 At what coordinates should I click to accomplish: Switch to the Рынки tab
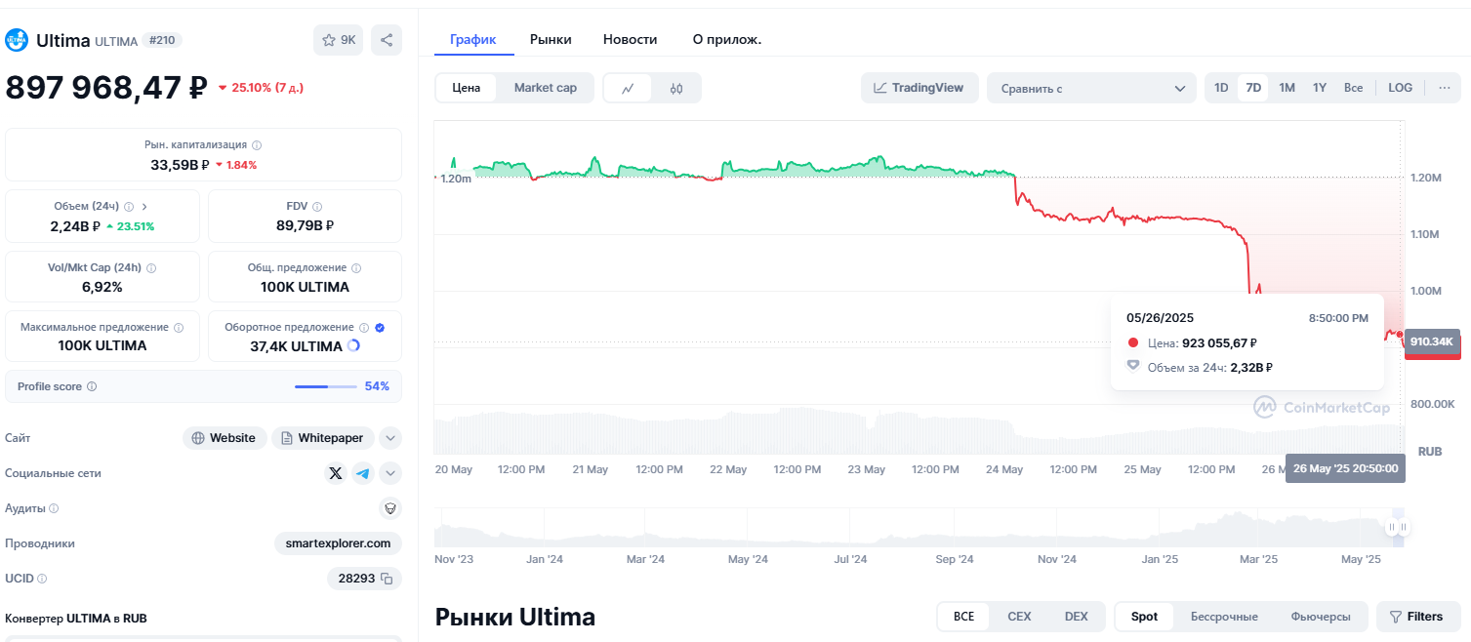click(551, 39)
